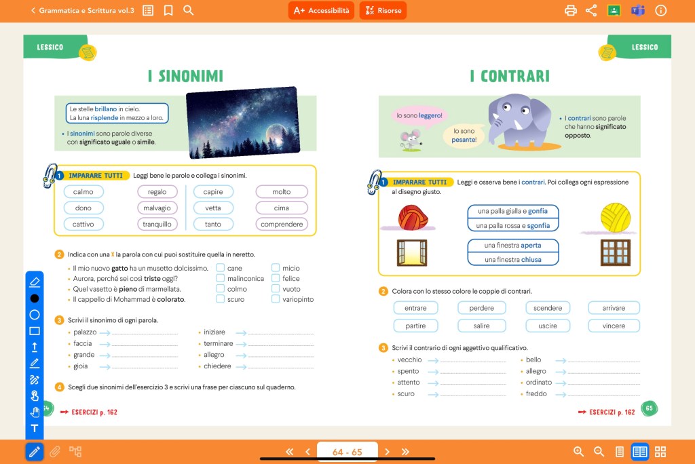
Task: Go back via Grammatica e Scrittura chevron
Action: (33, 10)
